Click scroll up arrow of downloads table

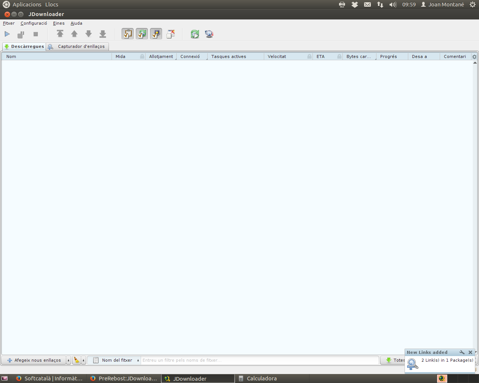(475, 62)
